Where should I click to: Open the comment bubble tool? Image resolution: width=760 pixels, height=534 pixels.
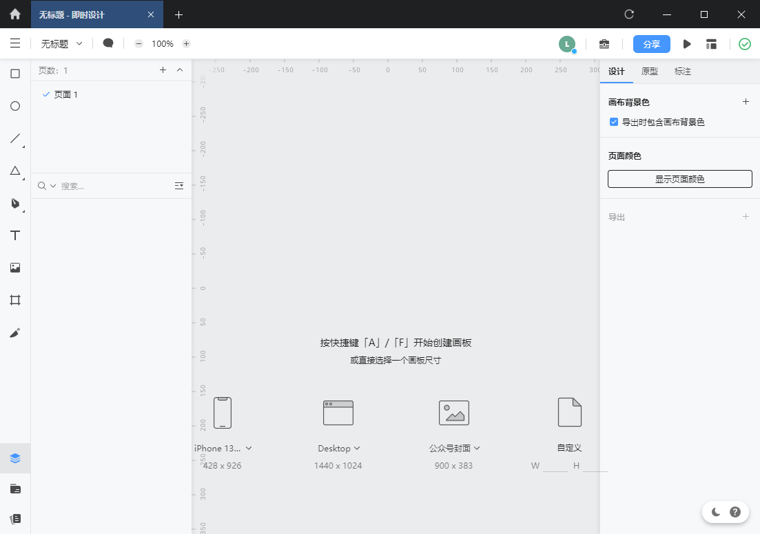[108, 43]
